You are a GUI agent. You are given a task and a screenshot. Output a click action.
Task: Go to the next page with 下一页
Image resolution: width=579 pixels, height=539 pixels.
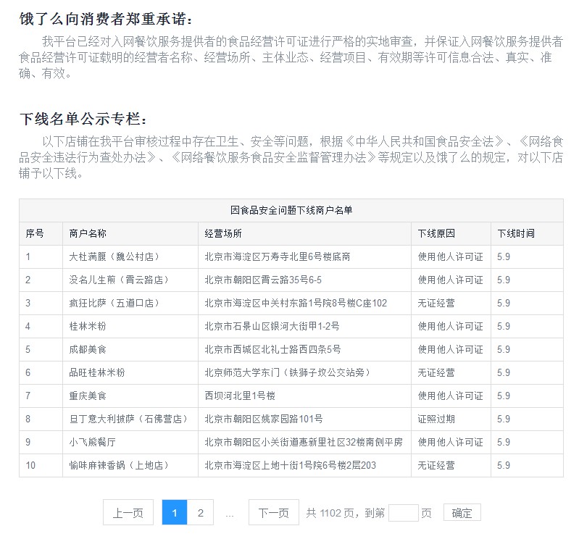[x=274, y=512]
